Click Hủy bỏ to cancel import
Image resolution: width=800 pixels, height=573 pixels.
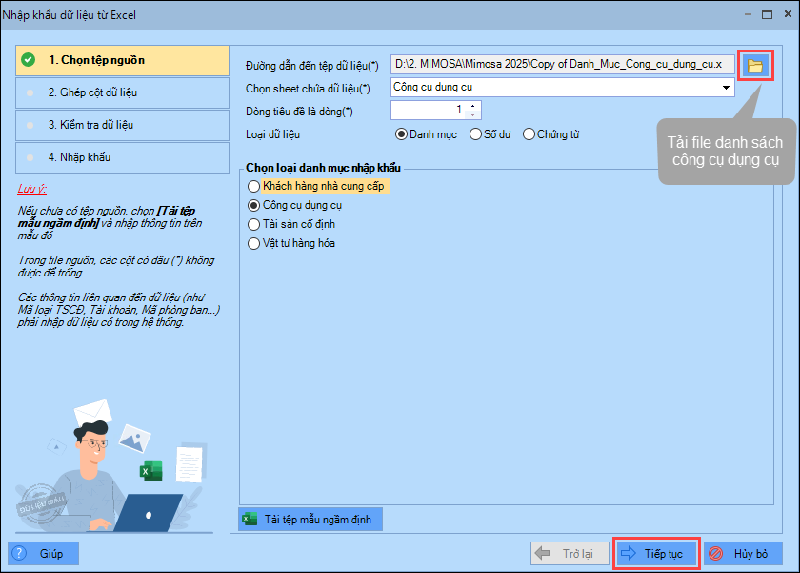743,554
